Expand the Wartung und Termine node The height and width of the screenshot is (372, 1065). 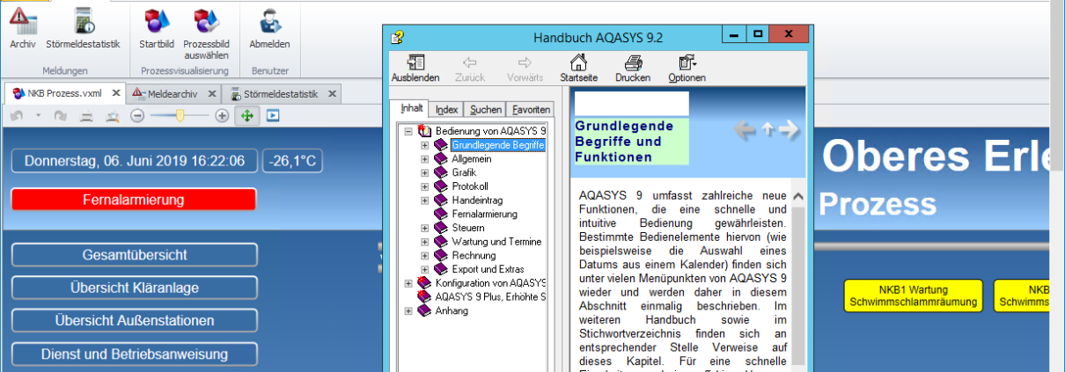[x=425, y=241]
